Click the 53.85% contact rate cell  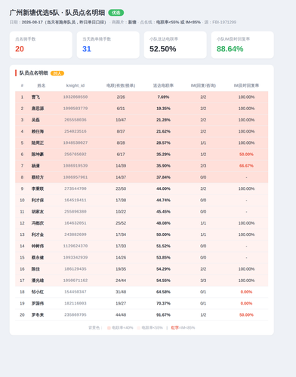click(163, 258)
